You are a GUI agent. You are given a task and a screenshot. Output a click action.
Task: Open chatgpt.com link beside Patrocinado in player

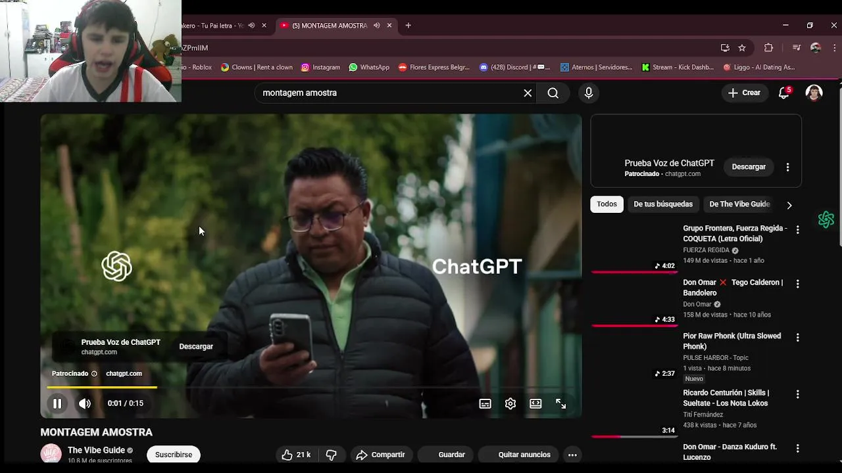click(x=124, y=373)
